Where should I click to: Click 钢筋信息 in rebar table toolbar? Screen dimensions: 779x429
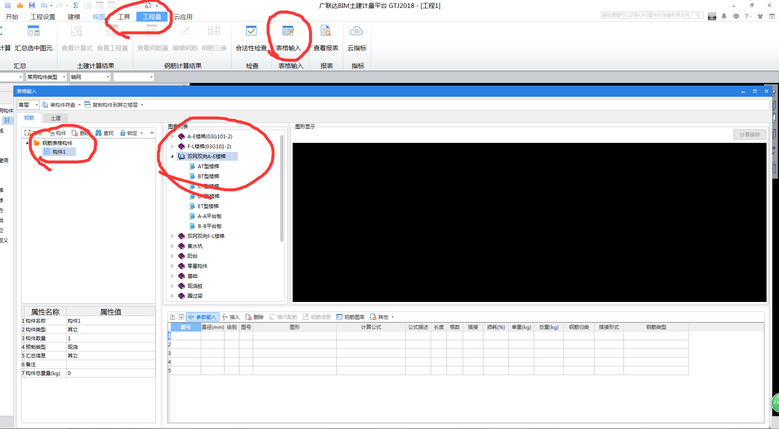pyautogui.click(x=317, y=317)
